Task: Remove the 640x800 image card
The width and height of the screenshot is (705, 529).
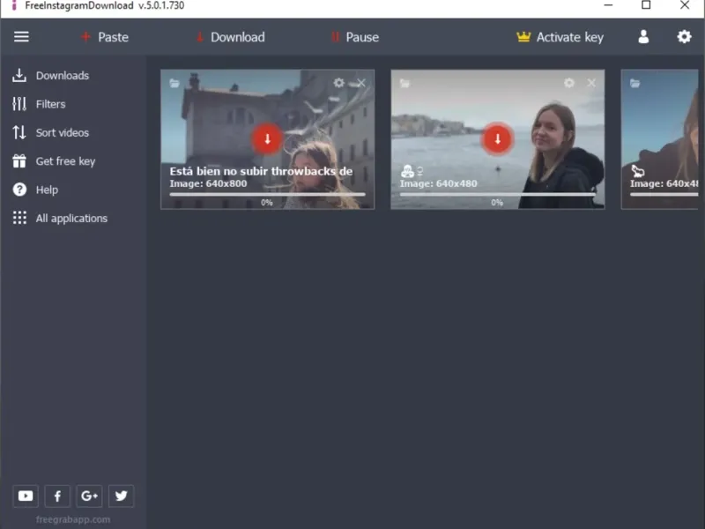Action: point(361,83)
